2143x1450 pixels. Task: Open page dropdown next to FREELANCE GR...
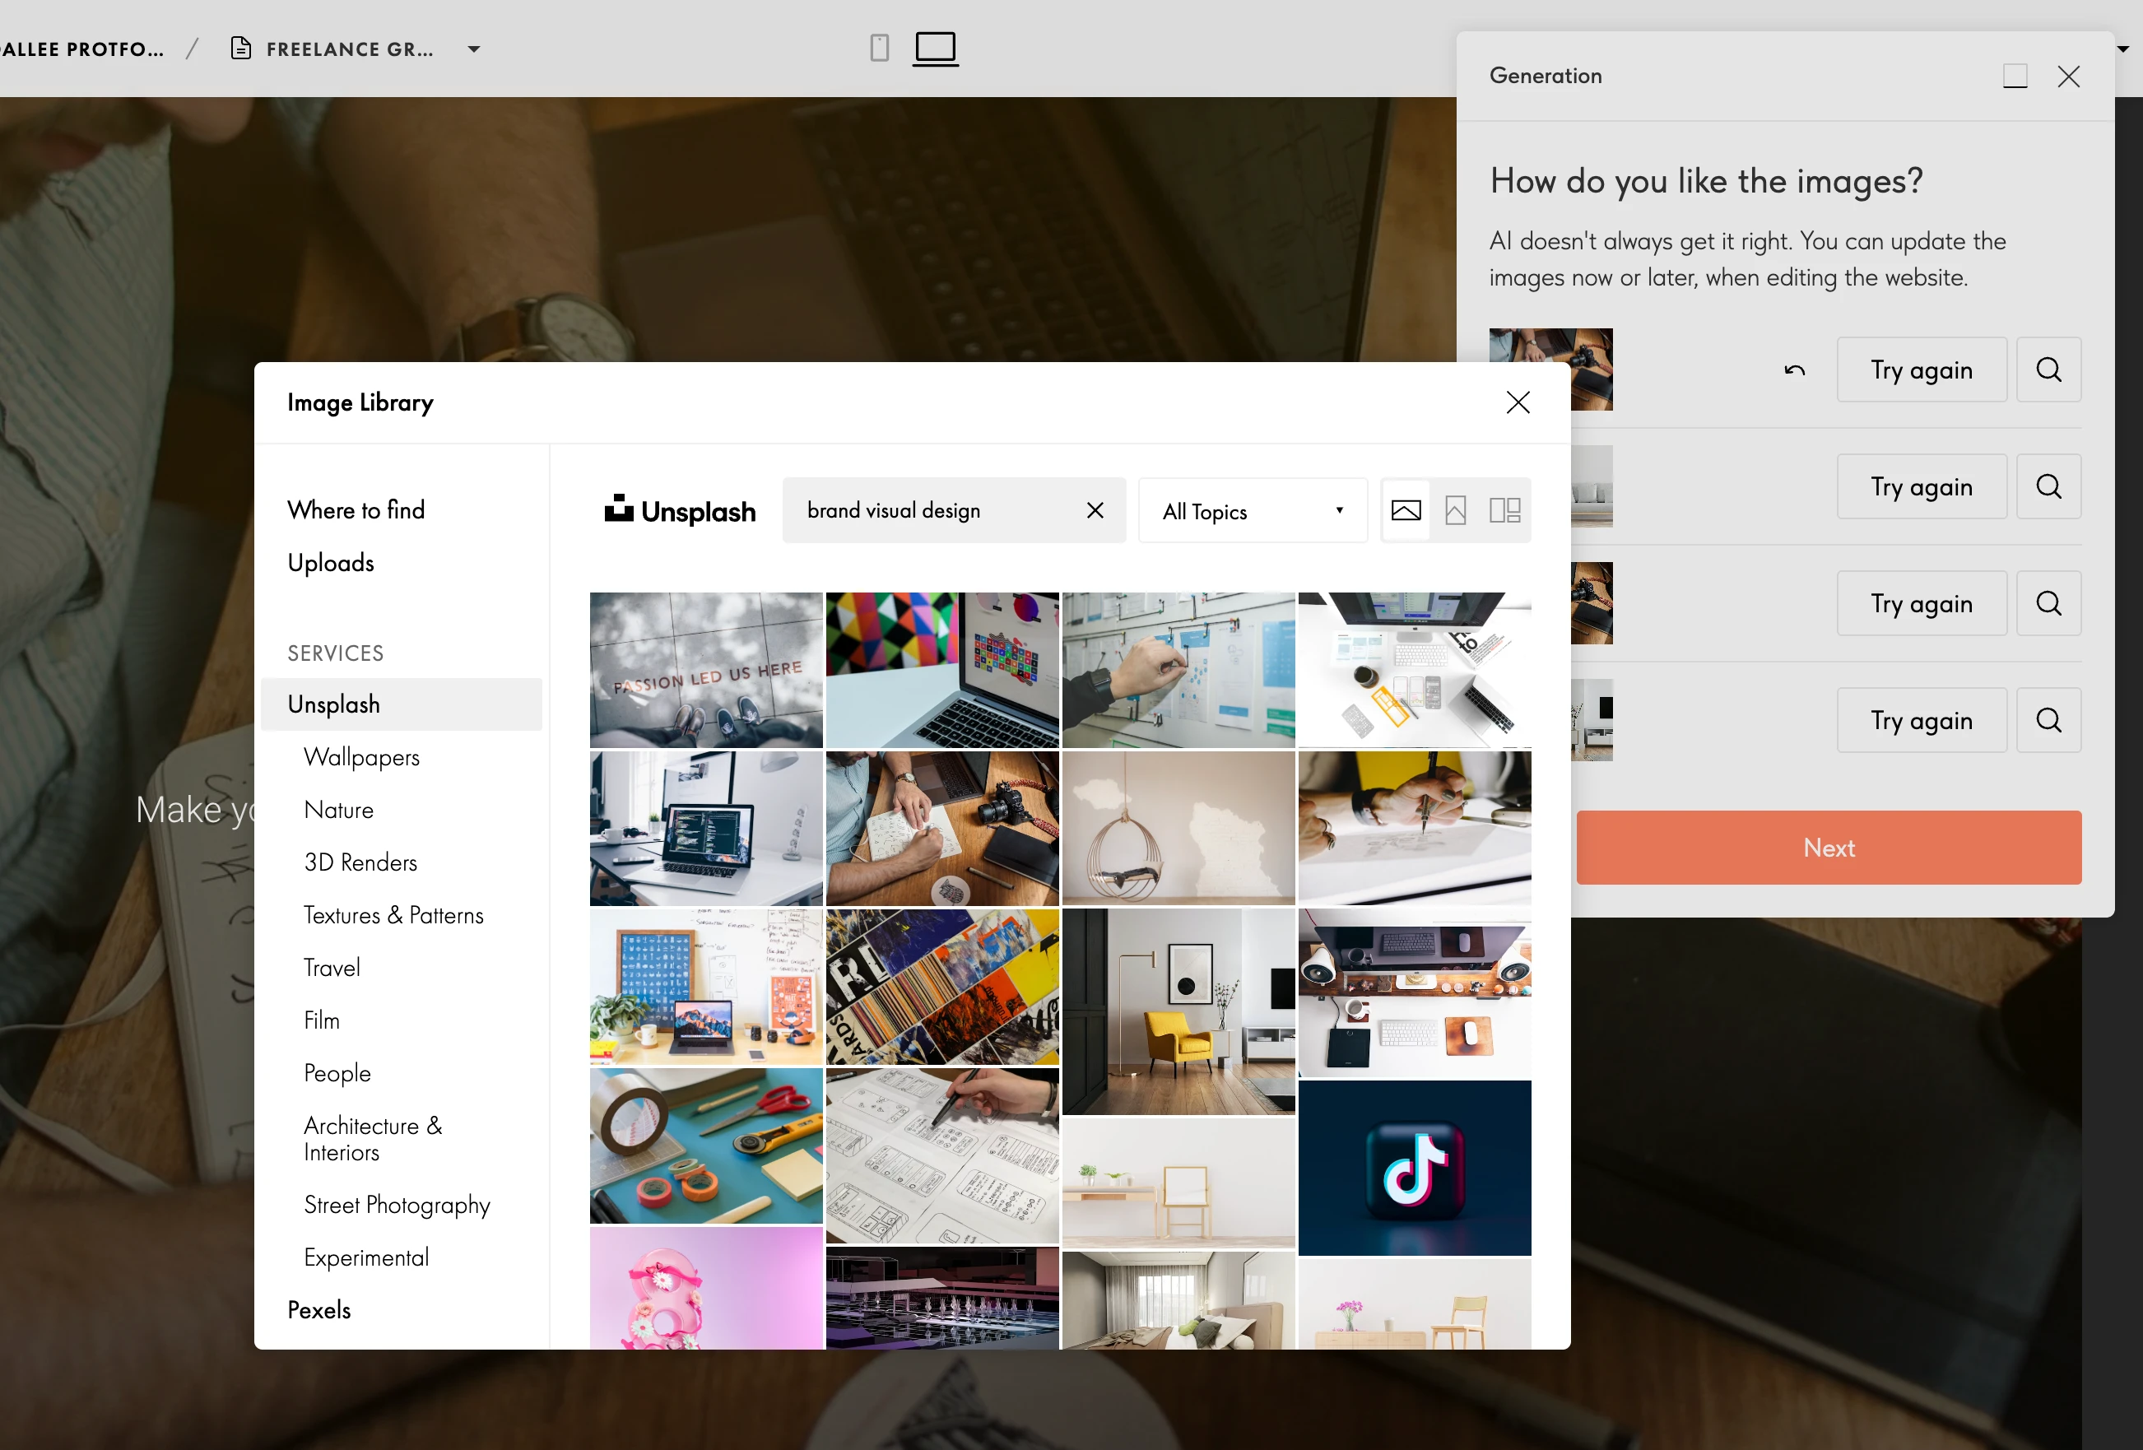[x=474, y=49]
